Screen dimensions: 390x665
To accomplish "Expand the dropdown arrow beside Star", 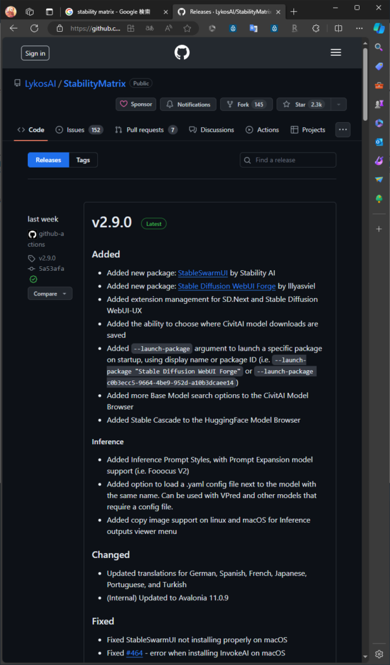I will click(x=338, y=105).
